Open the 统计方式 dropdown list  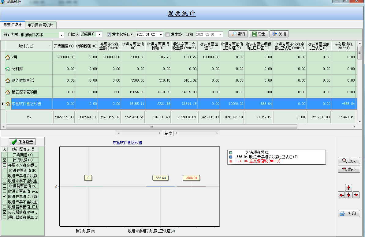(61, 35)
